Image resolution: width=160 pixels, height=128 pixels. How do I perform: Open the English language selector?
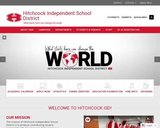pos(149,126)
